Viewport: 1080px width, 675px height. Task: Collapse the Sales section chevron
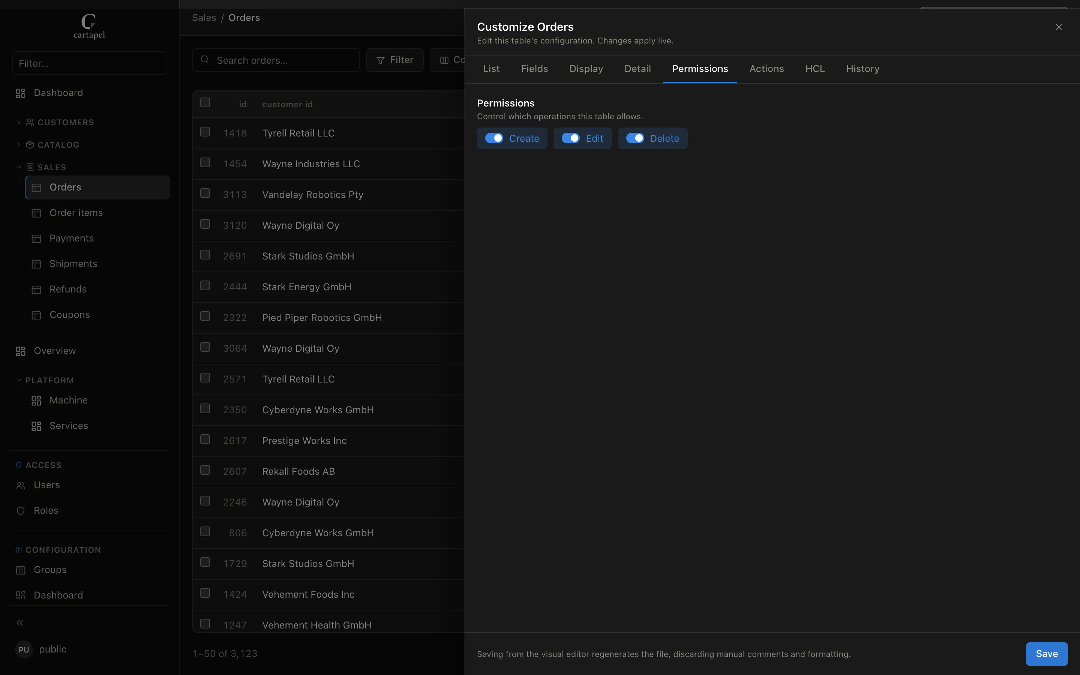point(19,167)
